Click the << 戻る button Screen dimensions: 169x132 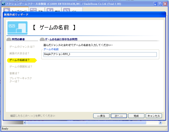pos(101,116)
